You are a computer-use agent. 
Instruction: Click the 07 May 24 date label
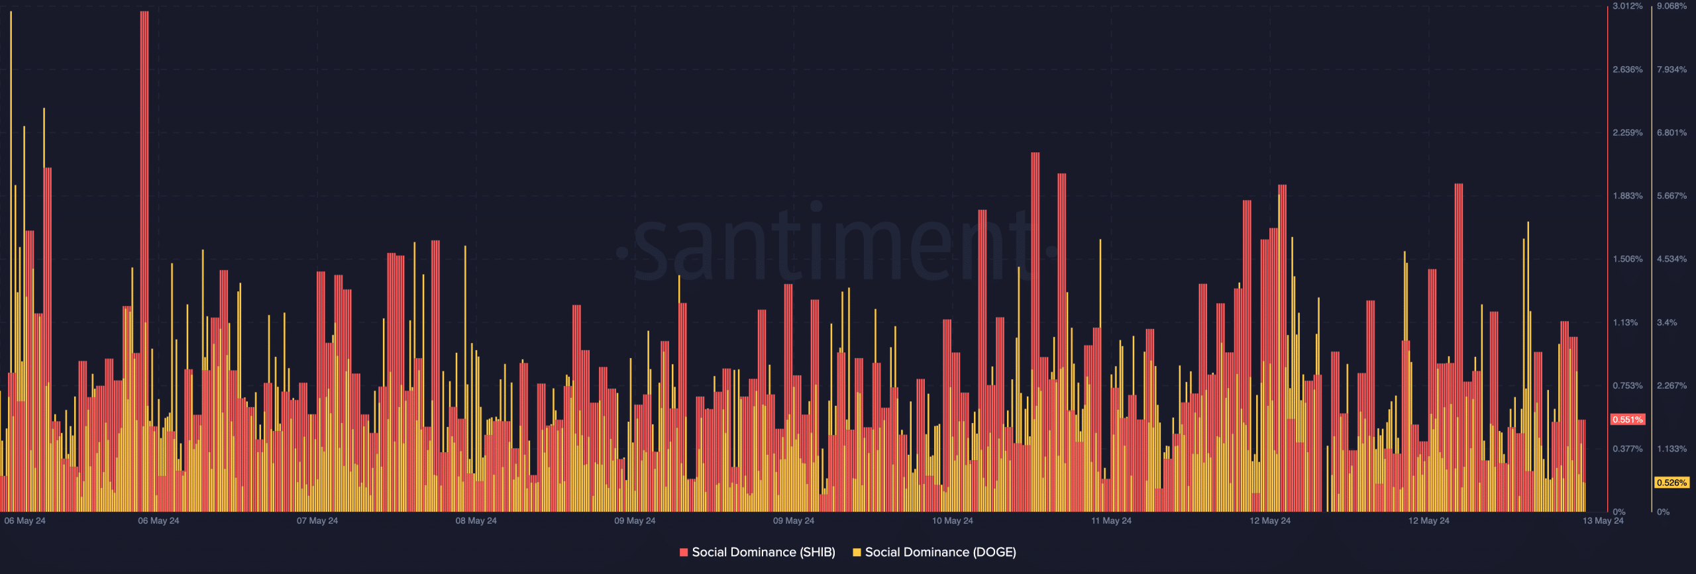pos(317,521)
